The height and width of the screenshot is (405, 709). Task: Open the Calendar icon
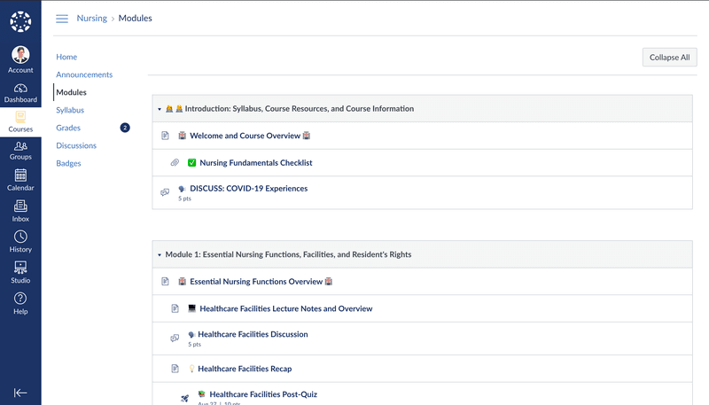20,175
